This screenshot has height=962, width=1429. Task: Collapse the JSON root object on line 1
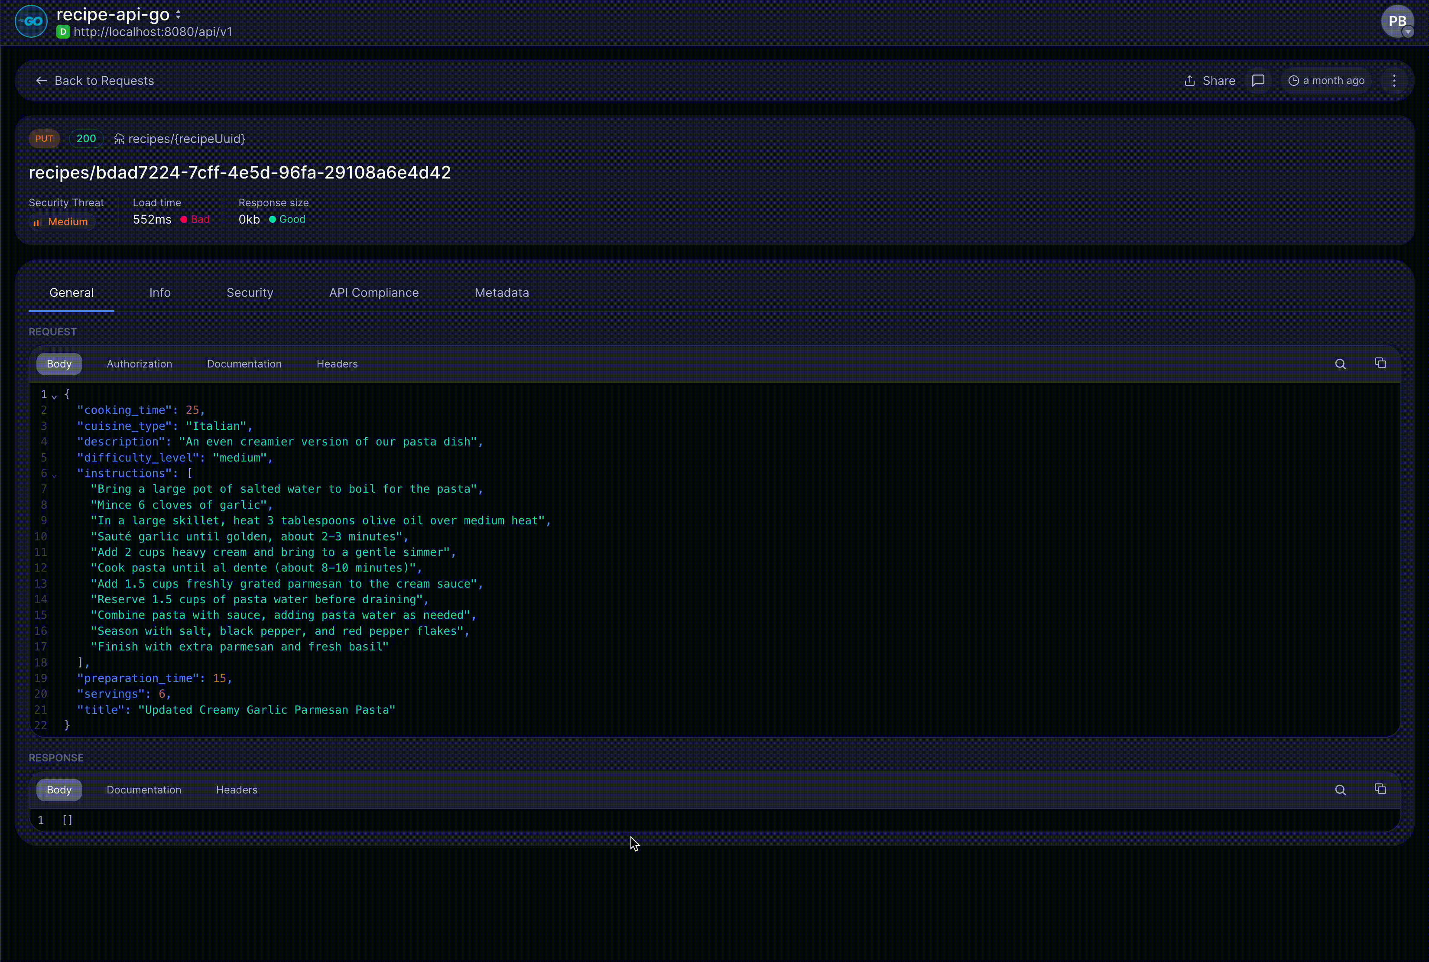tap(55, 396)
